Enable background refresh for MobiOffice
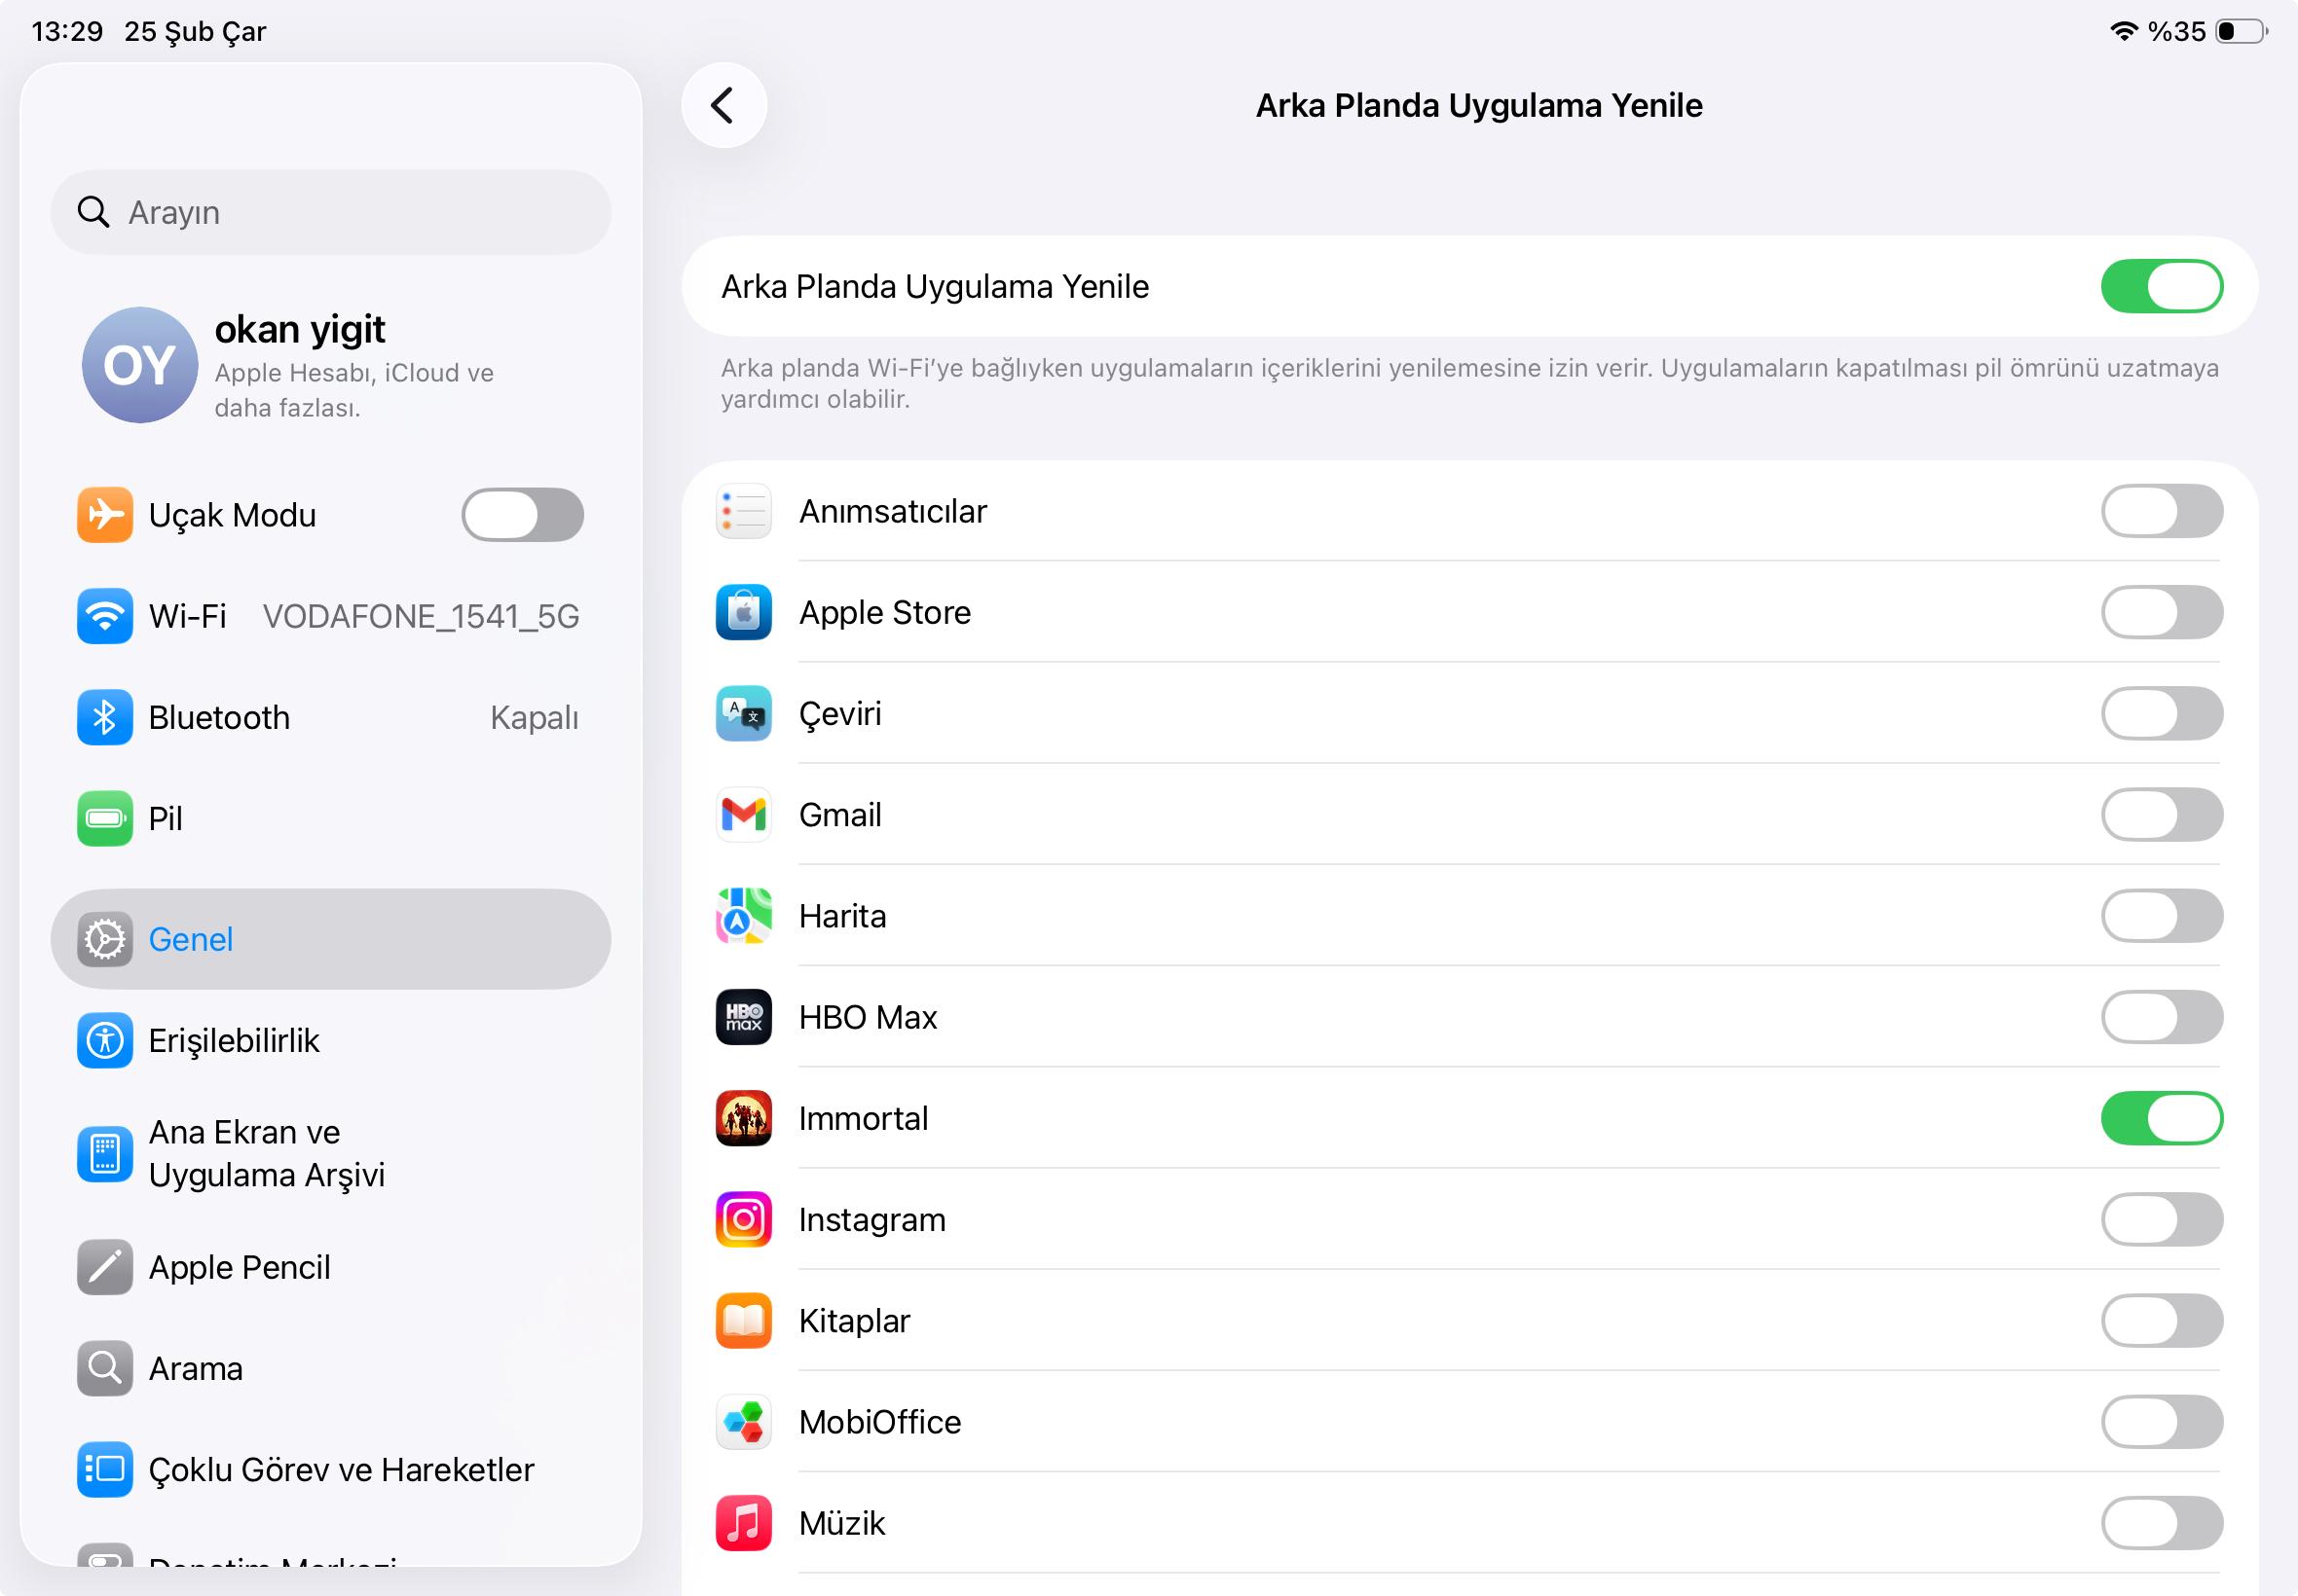 [2162, 1422]
